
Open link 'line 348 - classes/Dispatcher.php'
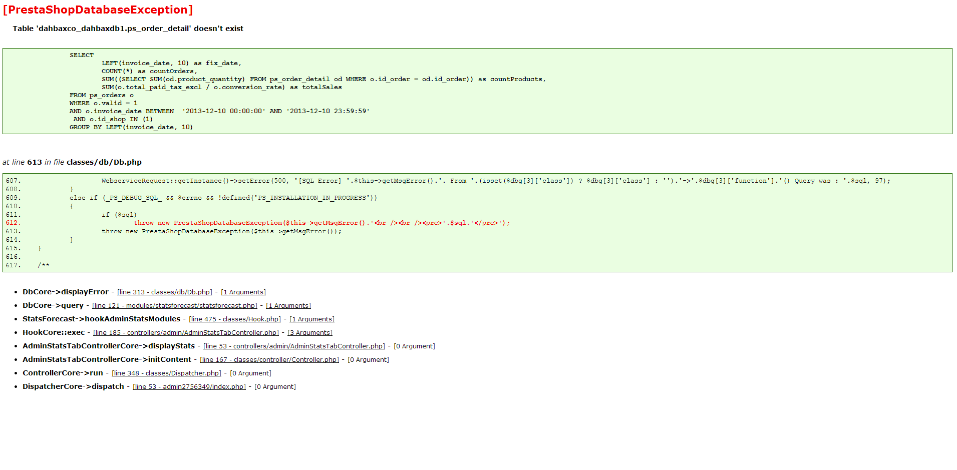tap(166, 373)
